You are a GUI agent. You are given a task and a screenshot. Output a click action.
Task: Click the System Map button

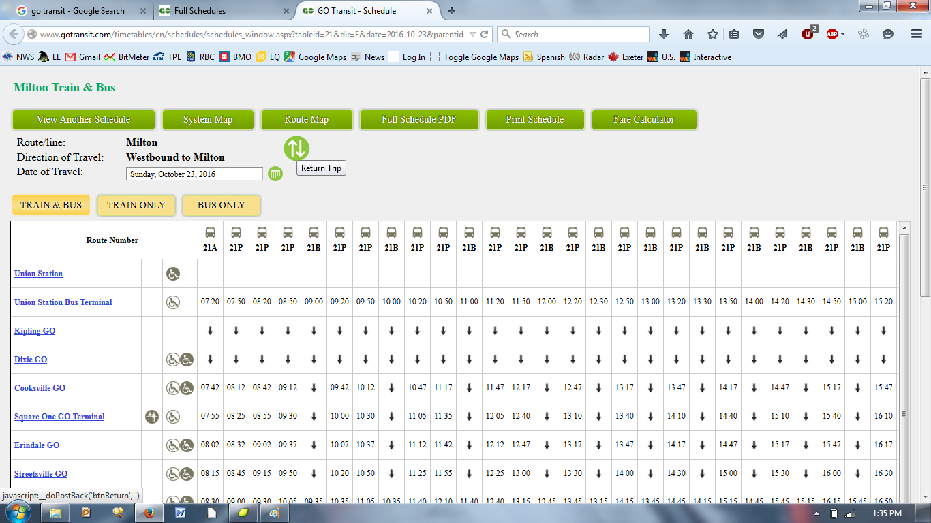coord(208,119)
